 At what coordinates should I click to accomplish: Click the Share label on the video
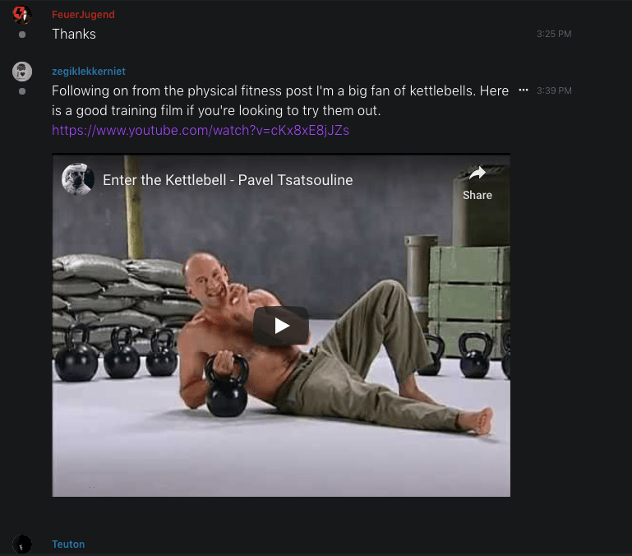click(477, 195)
